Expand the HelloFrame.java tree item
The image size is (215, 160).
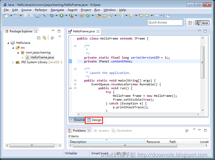coord(23,58)
